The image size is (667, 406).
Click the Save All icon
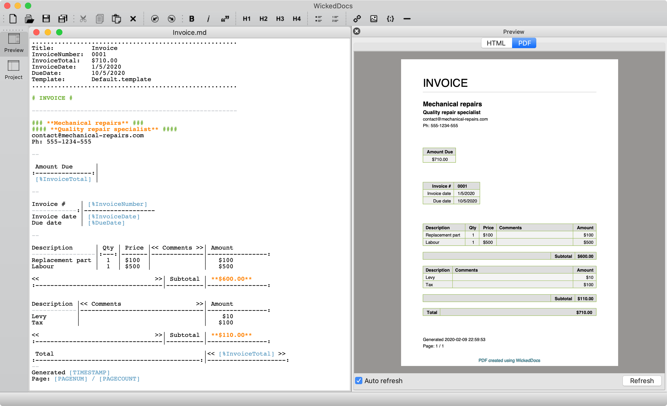pyautogui.click(x=63, y=19)
